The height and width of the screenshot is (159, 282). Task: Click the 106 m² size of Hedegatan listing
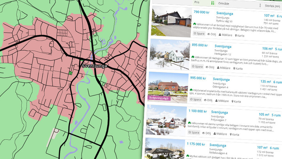tap(267, 49)
